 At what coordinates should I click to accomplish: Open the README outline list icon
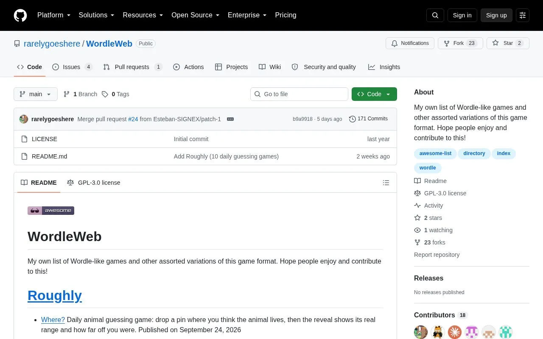tap(386, 183)
